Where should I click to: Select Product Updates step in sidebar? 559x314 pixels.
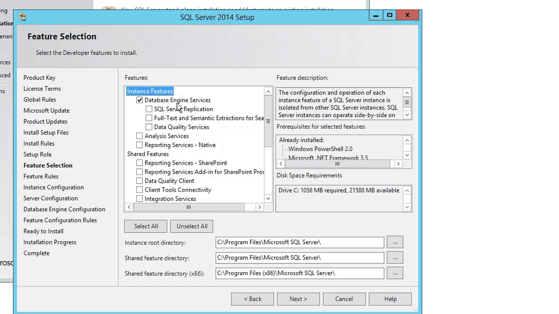click(x=45, y=121)
